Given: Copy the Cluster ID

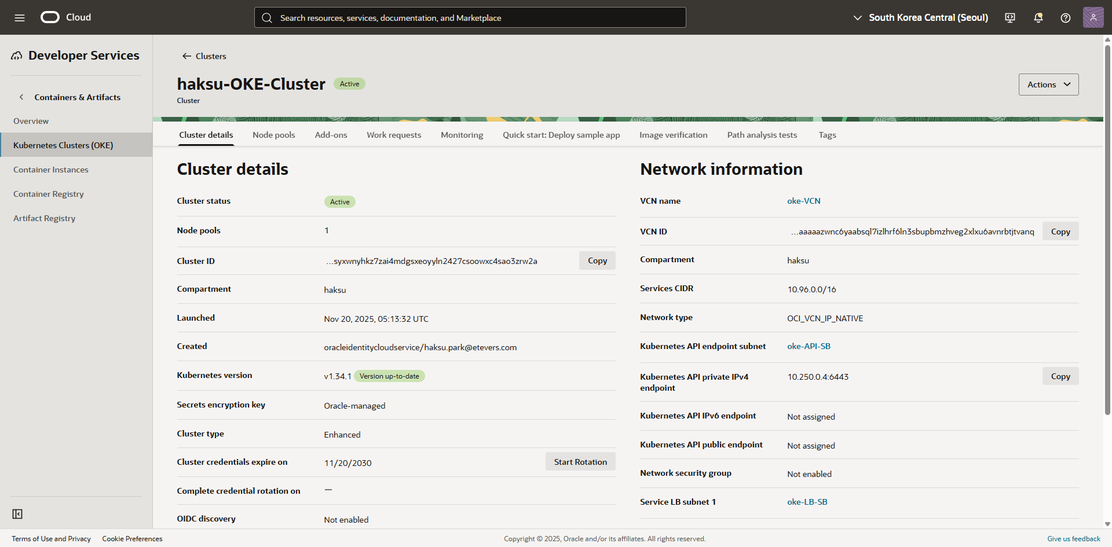Looking at the screenshot, I should [597, 260].
